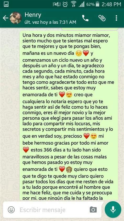Open the three-dot overflow menu
Viewport: 124px width, 221px height.
[x=116, y=18]
